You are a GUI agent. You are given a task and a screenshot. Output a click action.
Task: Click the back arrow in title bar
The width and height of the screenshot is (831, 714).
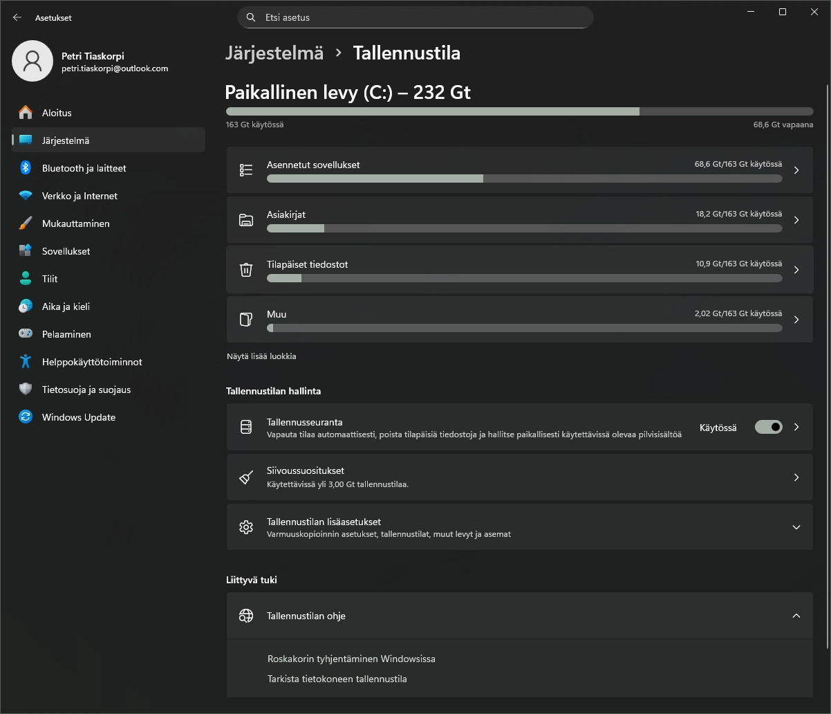17,18
